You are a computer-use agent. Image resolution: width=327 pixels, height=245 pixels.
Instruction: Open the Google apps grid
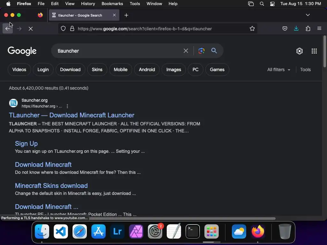(x=314, y=51)
